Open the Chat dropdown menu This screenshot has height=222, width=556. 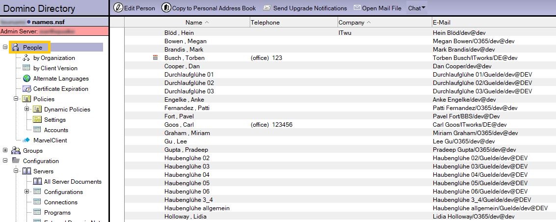click(417, 8)
